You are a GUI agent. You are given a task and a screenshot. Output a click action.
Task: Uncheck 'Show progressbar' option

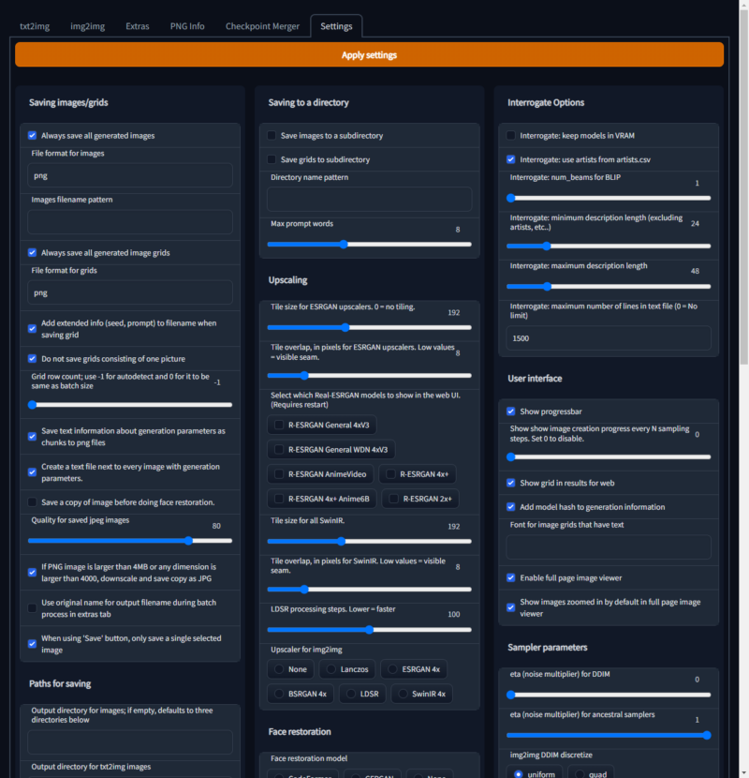[510, 411]
